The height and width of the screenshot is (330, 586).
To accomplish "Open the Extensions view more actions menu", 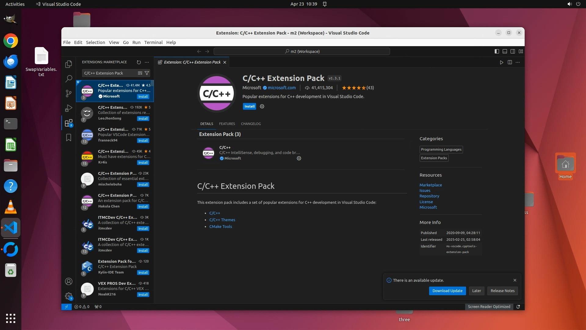I will [147, 62].
